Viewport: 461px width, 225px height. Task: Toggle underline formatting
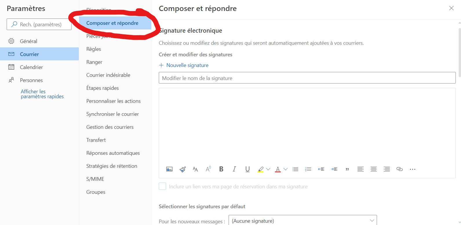247,169
